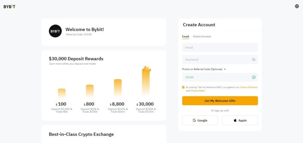Click the "Create Account" heading
The image size is (303, 143).
coord(199,25)
